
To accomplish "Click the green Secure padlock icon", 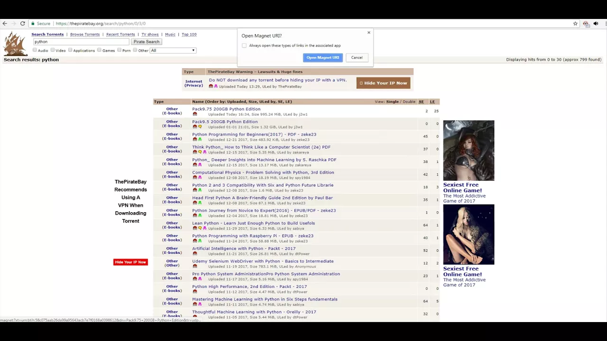I will [32, 23].
